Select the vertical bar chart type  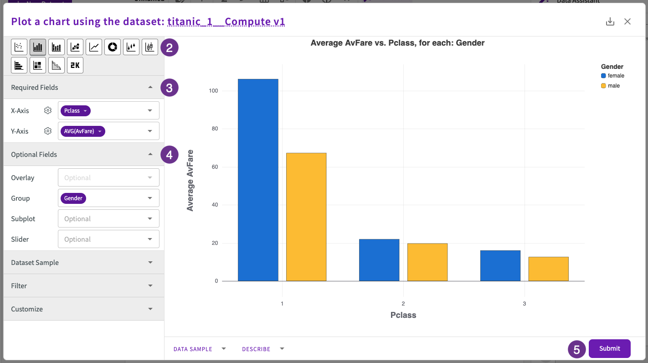(x=38, y=47)
